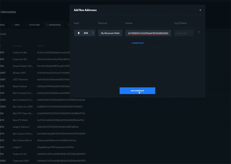The height and width of the screenshot is (164, 231).
Task: Click the Nexo ETH Wallet nickname
Action: click(x=20, y=120)
